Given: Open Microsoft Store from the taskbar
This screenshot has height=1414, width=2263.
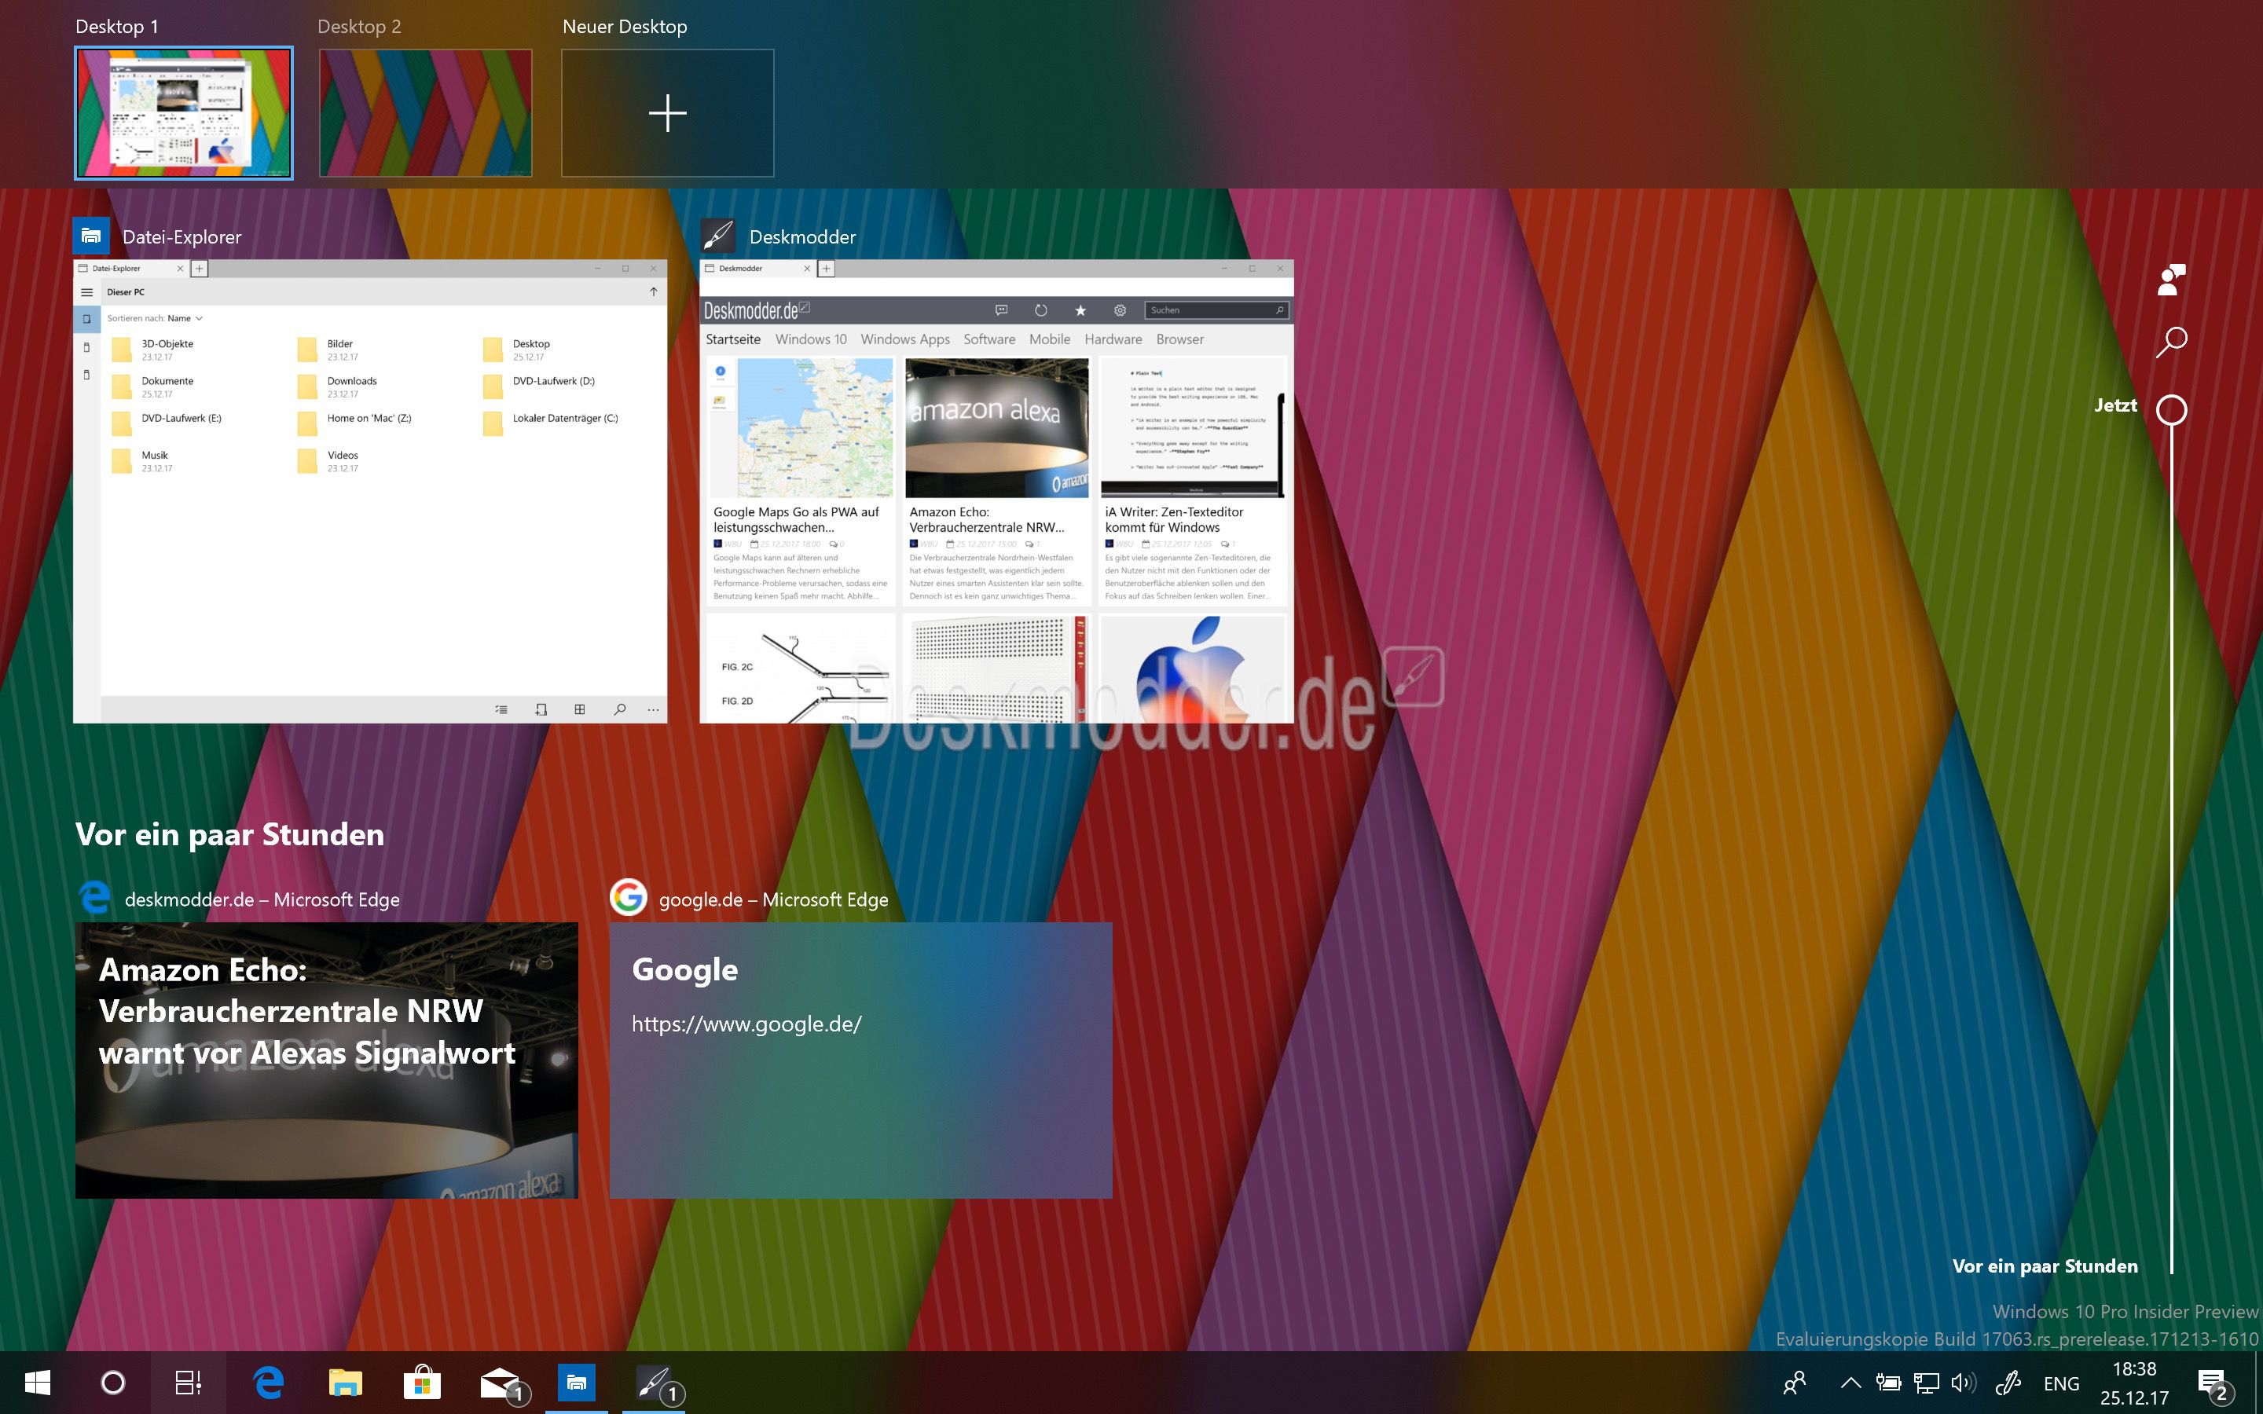Looking at the screenshot, I should [x=422, y=1383].
